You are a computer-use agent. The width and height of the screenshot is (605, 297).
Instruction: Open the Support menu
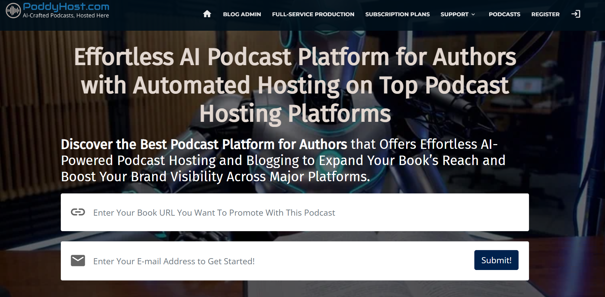click(454, 14)
